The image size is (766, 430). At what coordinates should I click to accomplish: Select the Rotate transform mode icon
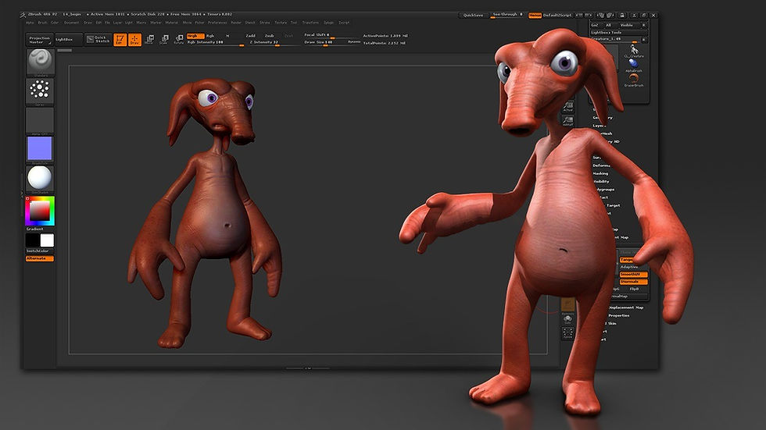pyautogui.click(x=179, y=40)
